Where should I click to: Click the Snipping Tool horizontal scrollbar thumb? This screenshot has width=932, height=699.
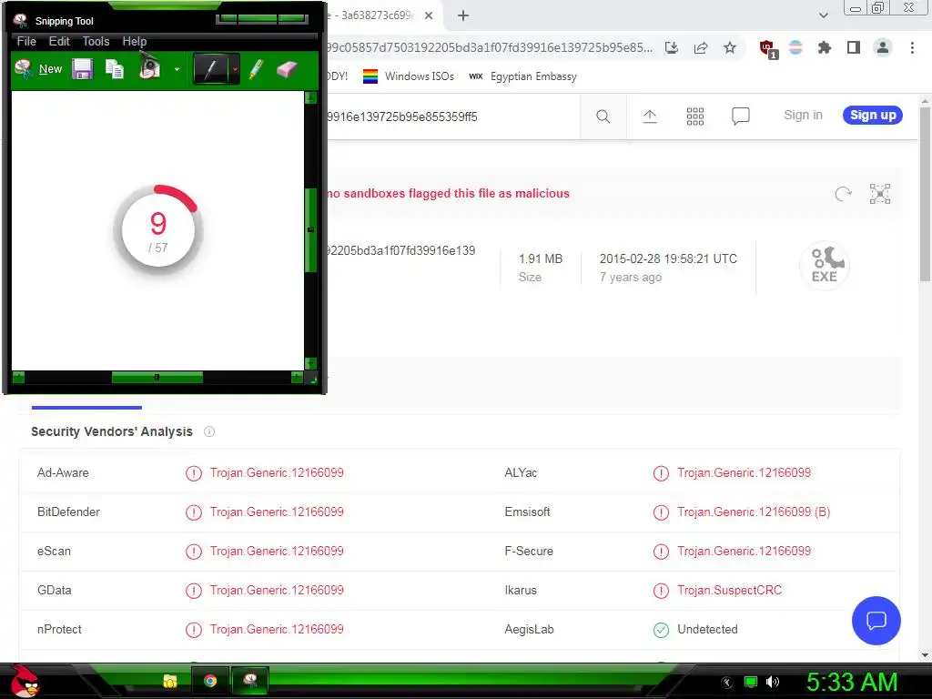[x=157, y=377]
